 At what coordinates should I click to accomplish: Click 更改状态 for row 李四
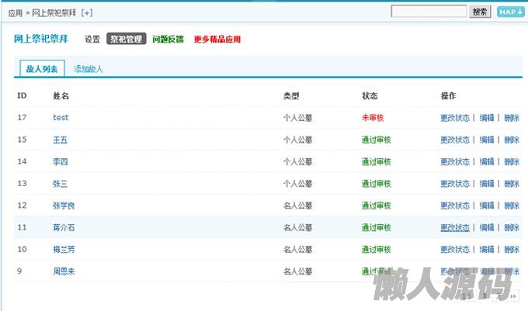coord(455,162)
